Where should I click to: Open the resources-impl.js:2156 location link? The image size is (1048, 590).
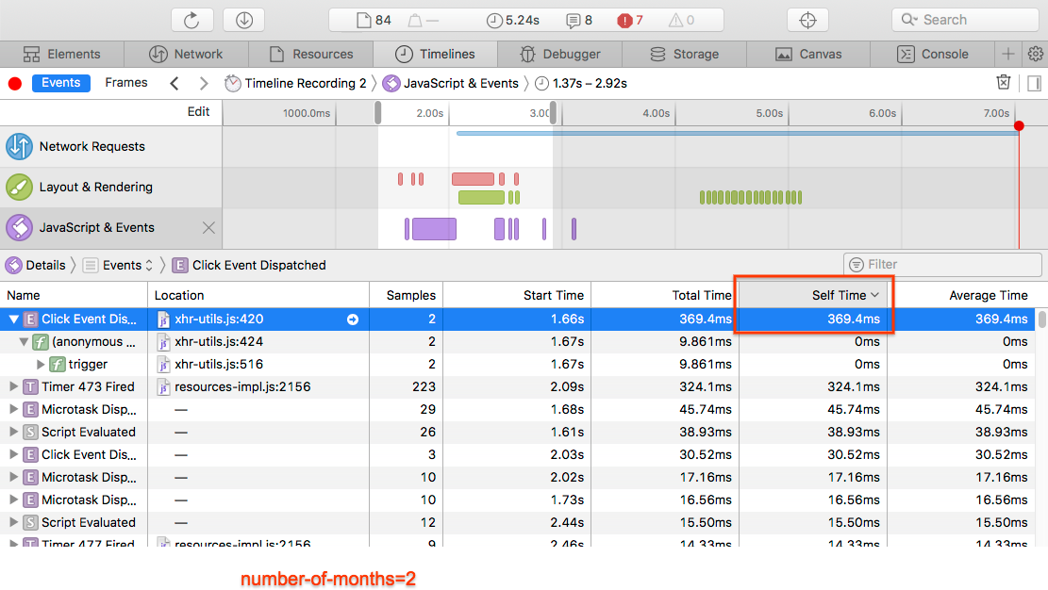click(242, 386)
